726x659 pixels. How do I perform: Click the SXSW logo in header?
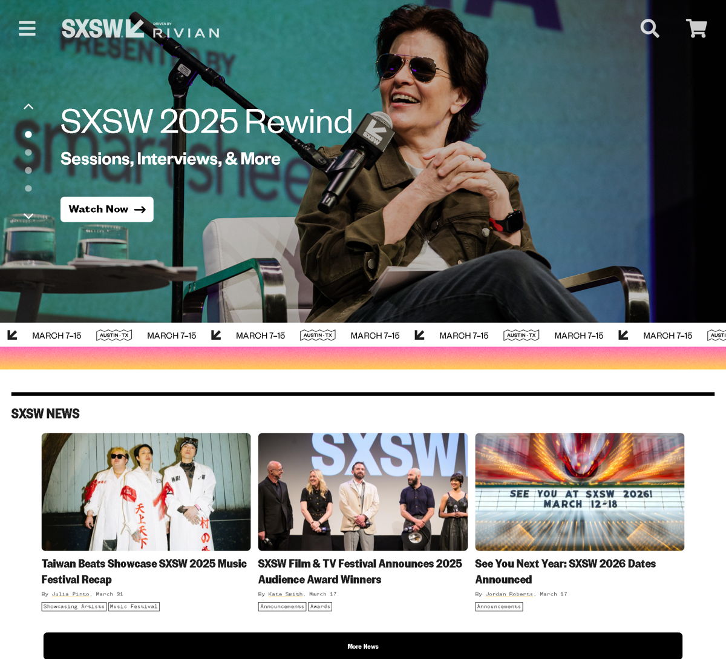point(103,28)
